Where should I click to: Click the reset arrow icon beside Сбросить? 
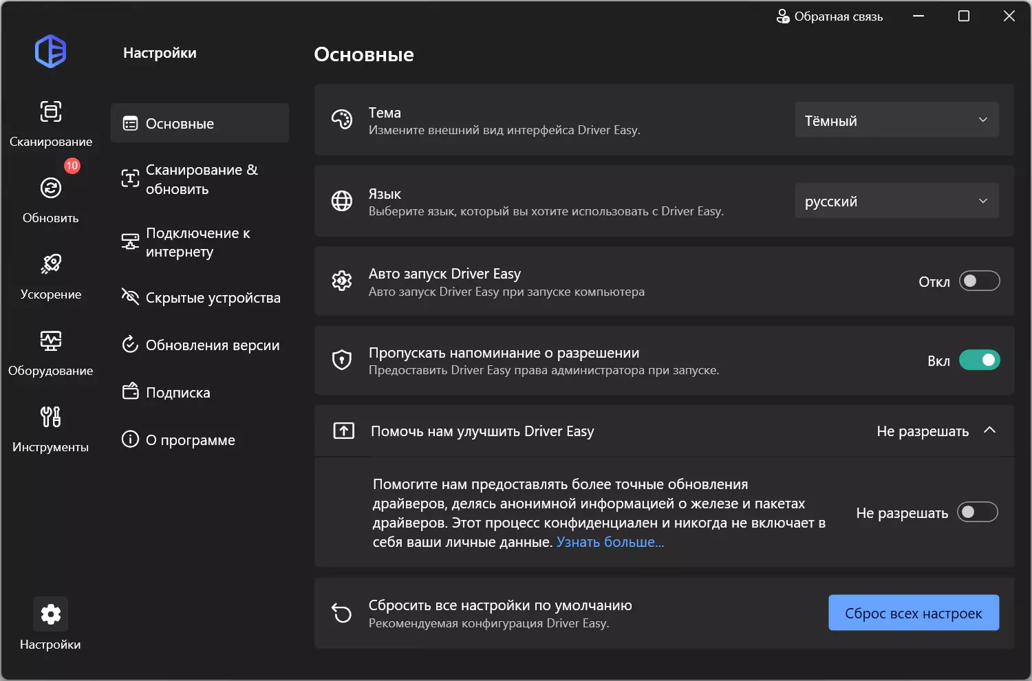pyautogui.click(x=342, y=613)
